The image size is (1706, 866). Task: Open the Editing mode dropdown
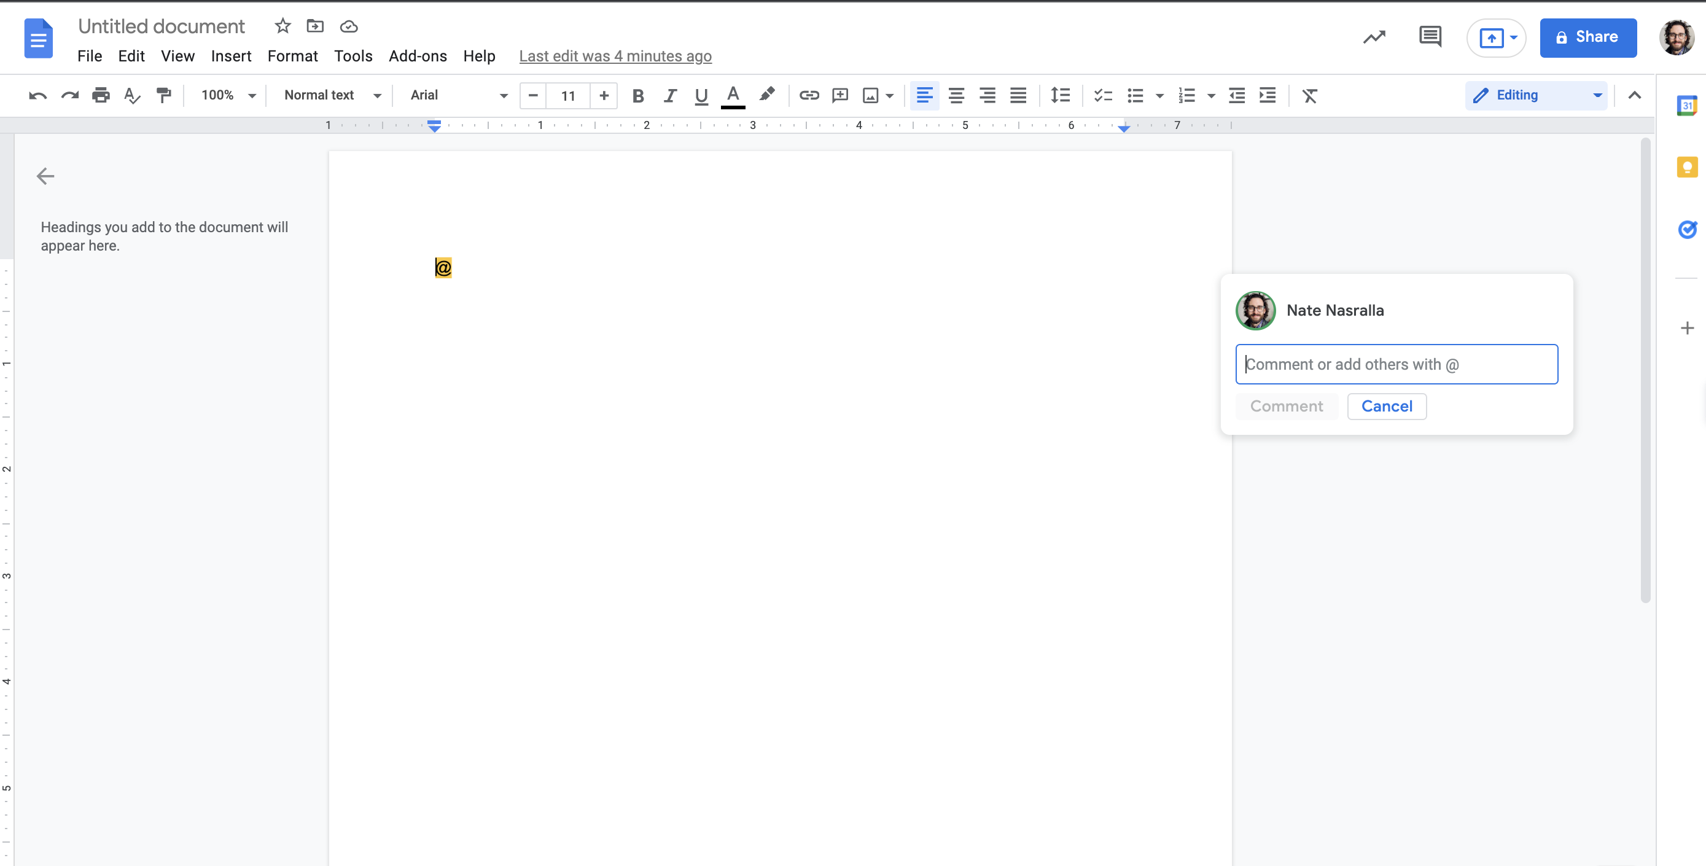tap(1536, 95)
